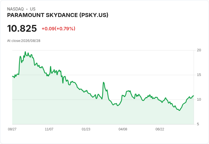This screenshot has height=144, width=209.
Task: Click the 01/23 date axis label
Action: (86, 129)
